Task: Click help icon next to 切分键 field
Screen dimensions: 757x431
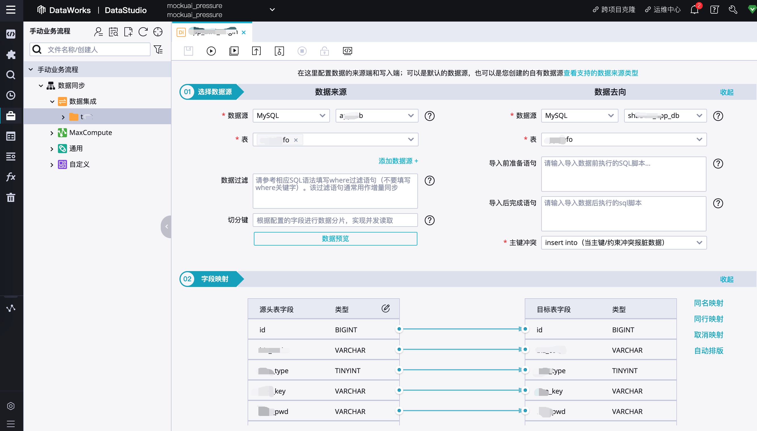Action: (430, 220)
